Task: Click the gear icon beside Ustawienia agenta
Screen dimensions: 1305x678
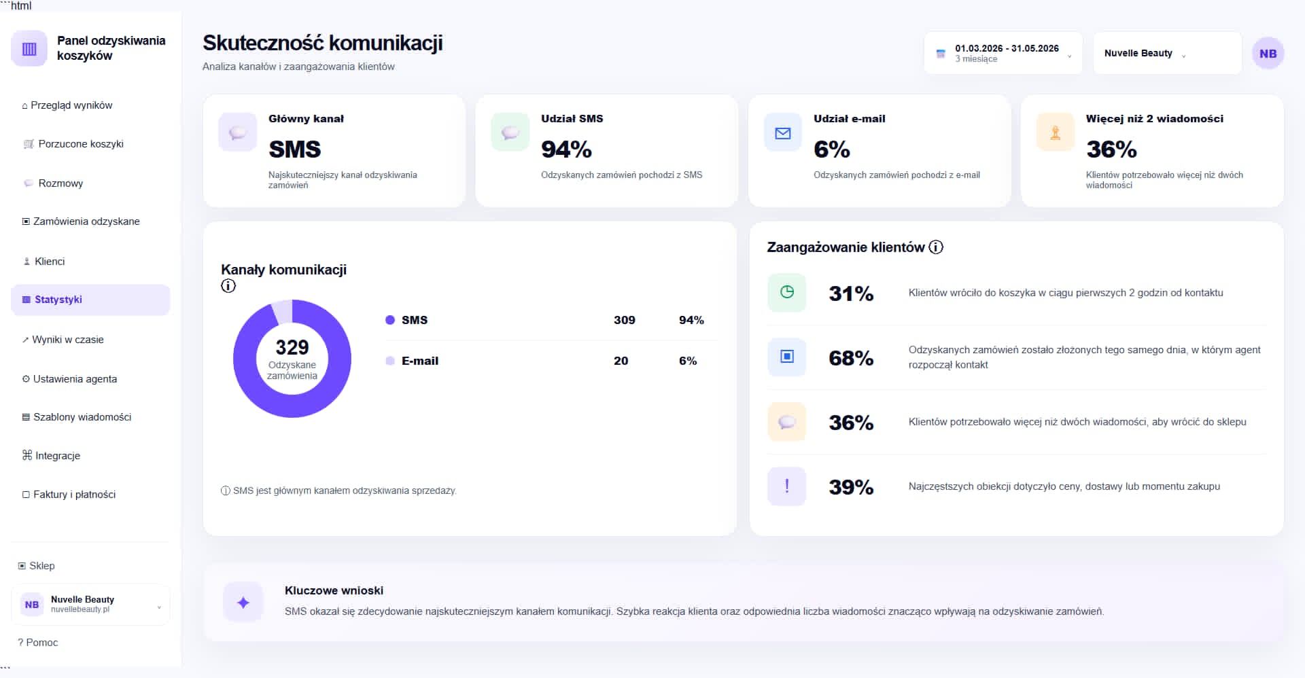Action: (x=26, y=379)
